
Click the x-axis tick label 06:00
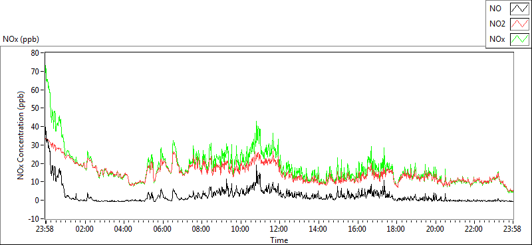point(162,228)
